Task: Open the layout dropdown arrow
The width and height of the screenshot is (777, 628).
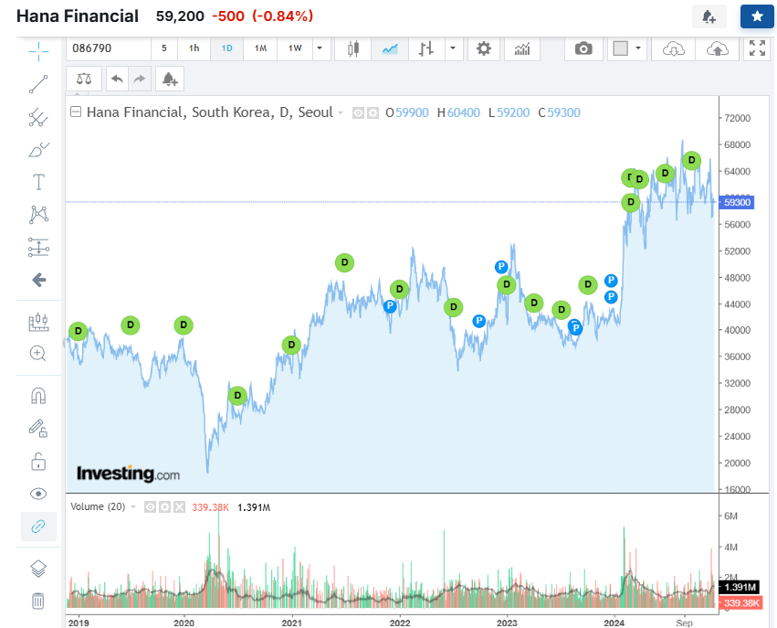Action: click(x=638, y=48)
